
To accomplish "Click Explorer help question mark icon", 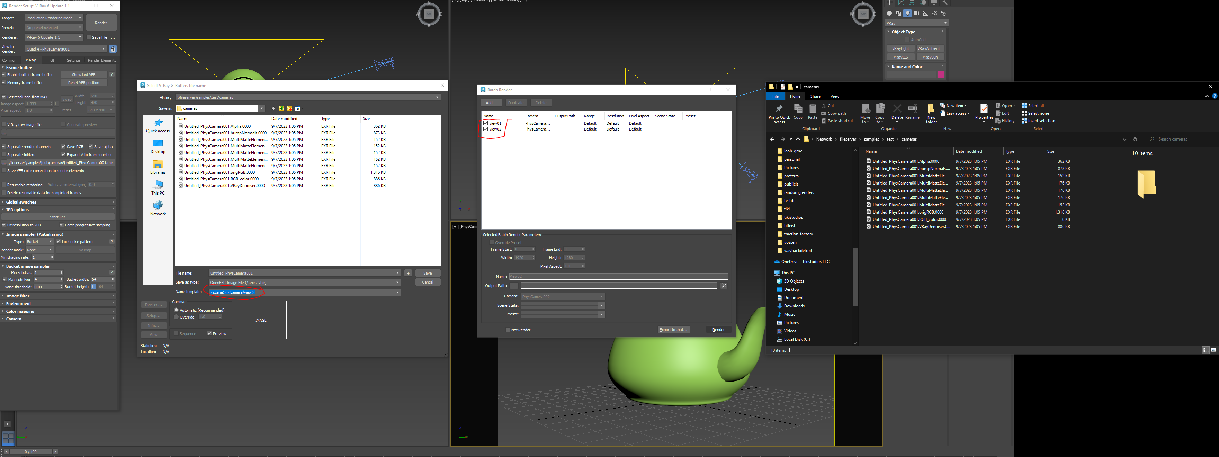I will click(x=1214, y=96).
